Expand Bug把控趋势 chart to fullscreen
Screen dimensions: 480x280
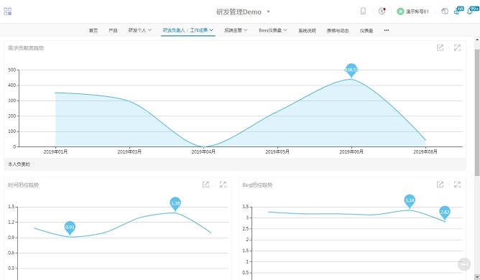coord(457,185)
